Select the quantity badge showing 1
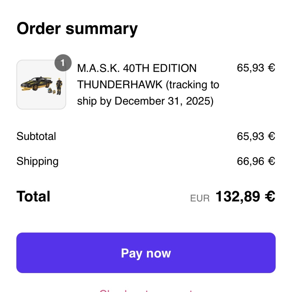The image size is (292, 292). [63, 63]
